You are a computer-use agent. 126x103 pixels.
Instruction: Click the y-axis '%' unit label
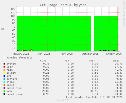pyautogui.click(x=3, y=29)
